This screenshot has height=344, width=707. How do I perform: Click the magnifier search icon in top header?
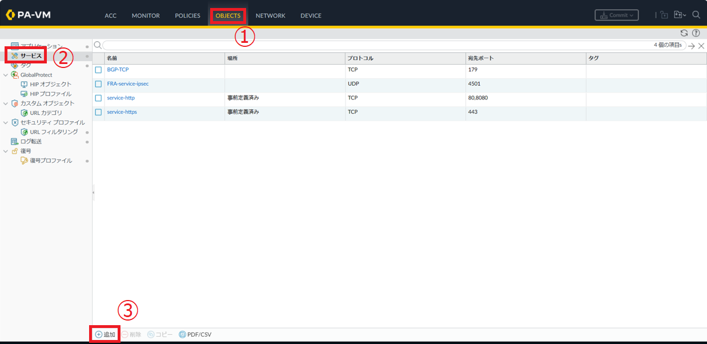click(x=696, y=15)
